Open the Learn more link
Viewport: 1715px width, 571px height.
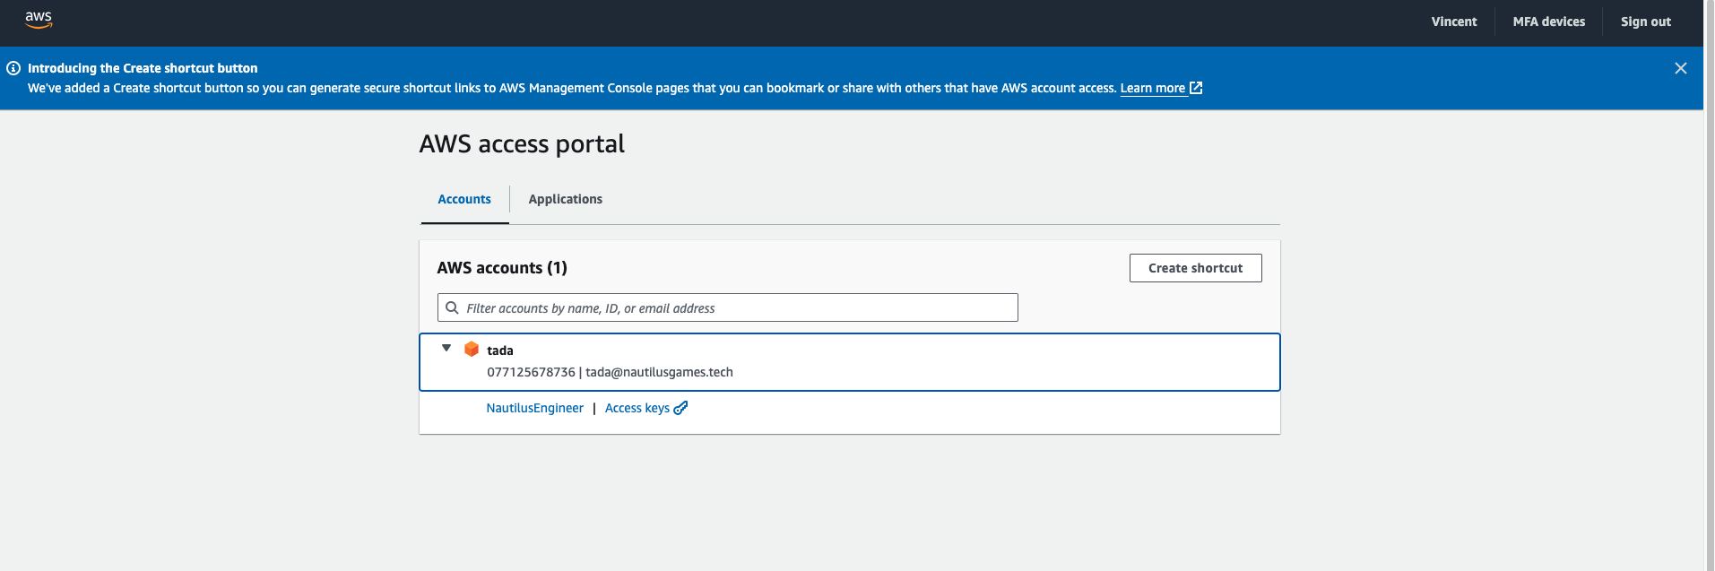[x=1152, y=88]
